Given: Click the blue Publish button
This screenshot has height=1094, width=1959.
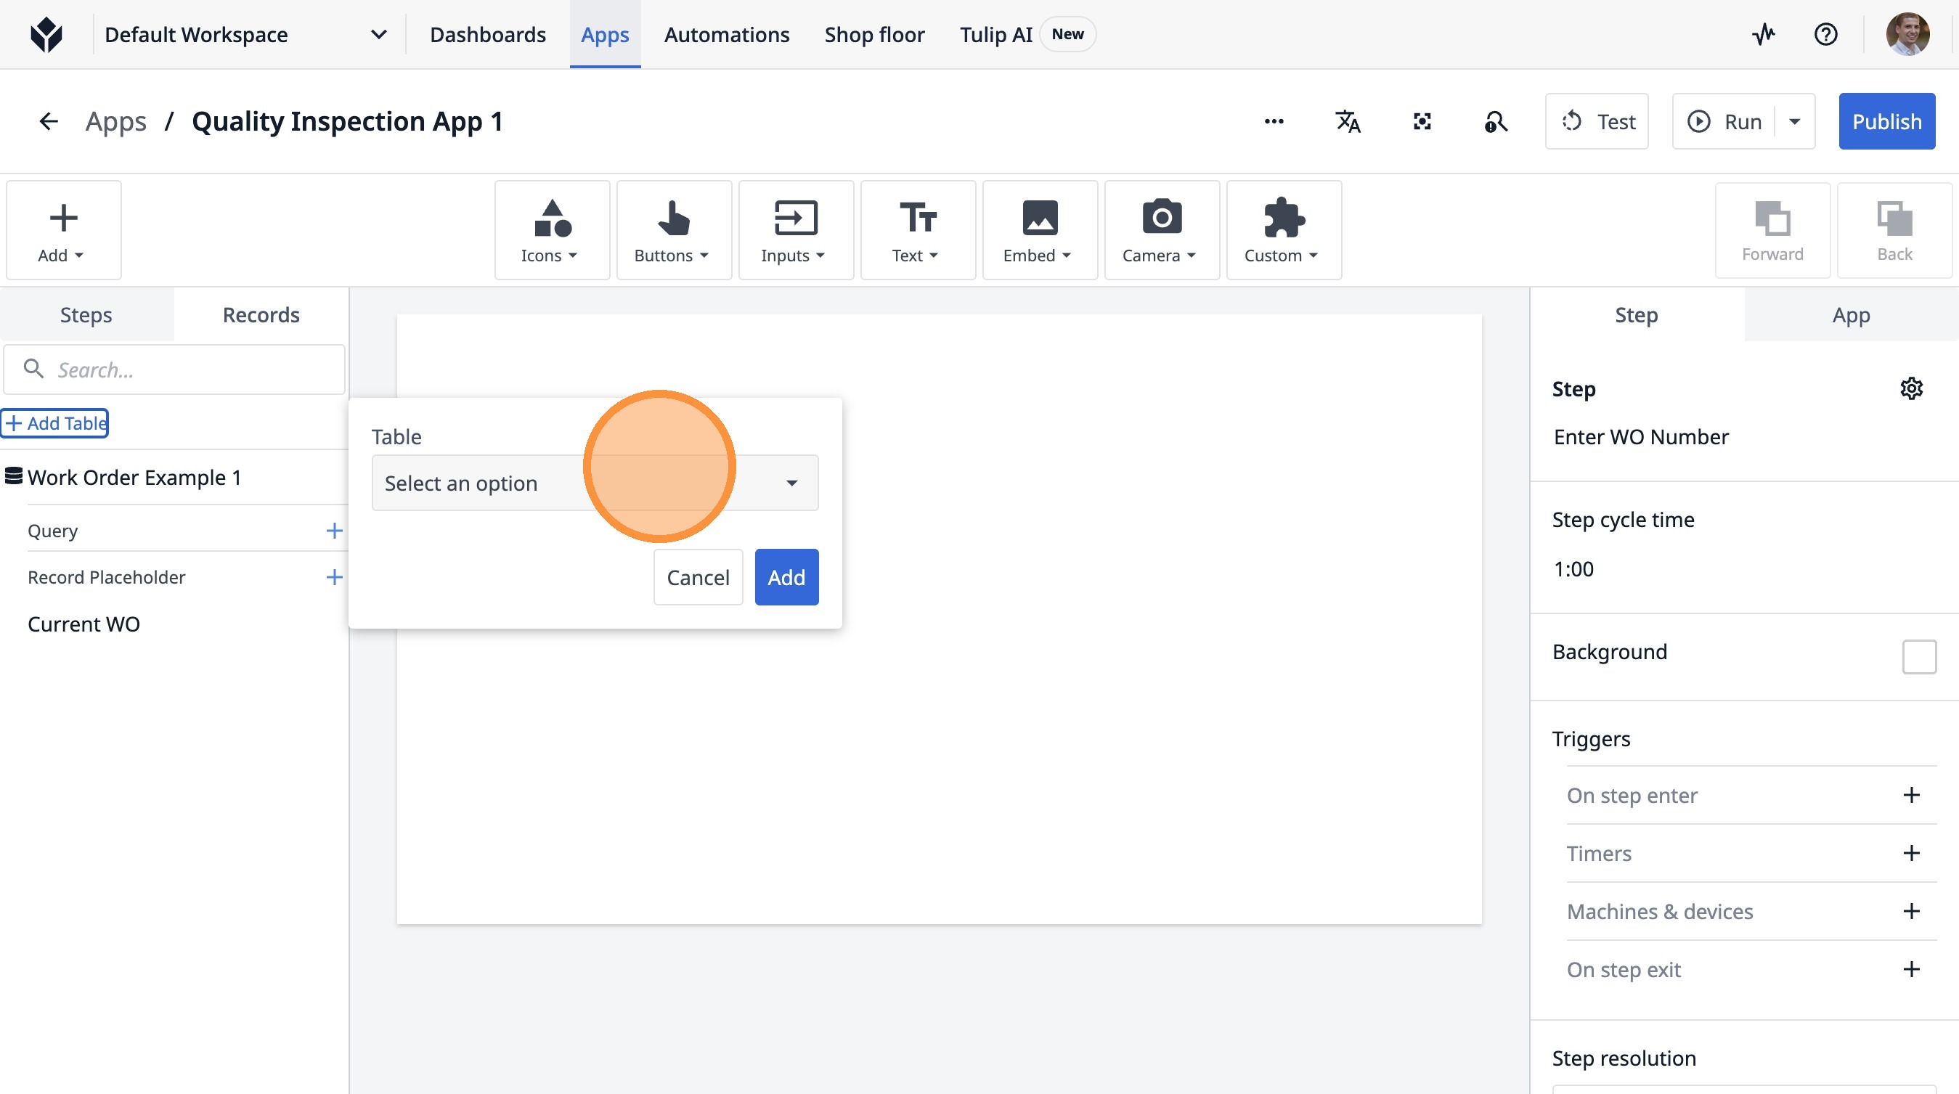Looking at the screenshot, I should coord(1886,122).
